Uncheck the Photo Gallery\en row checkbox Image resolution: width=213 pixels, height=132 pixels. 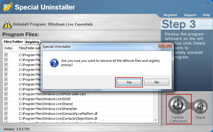click(x=6, y=94)
